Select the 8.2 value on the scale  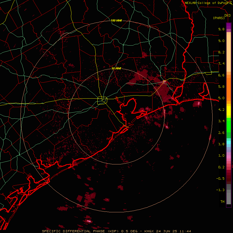pos(221,52)
